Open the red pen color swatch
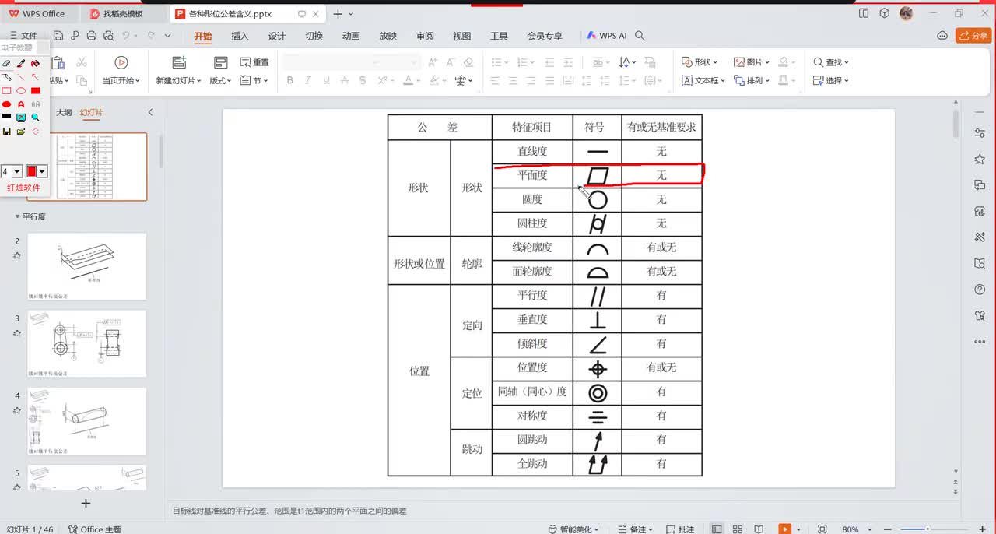The width and height of the screenshot is (996, 534). point(32,171)
